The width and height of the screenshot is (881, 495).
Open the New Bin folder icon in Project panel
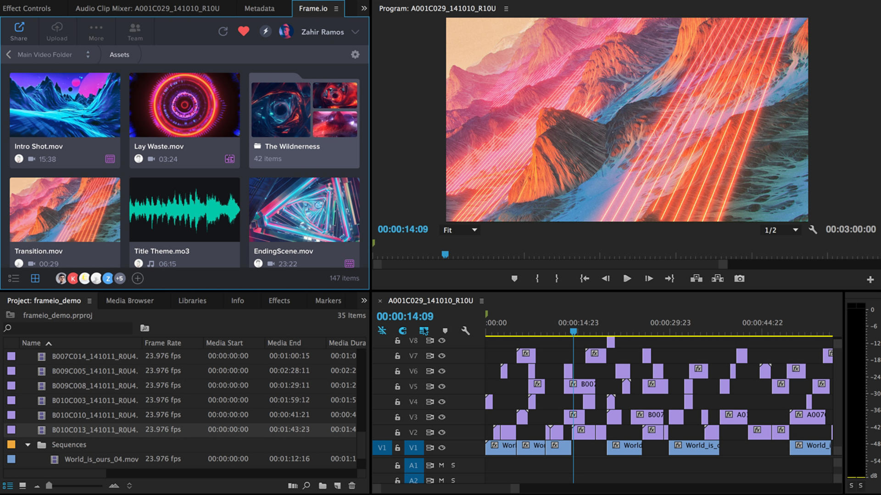point(323,485)
